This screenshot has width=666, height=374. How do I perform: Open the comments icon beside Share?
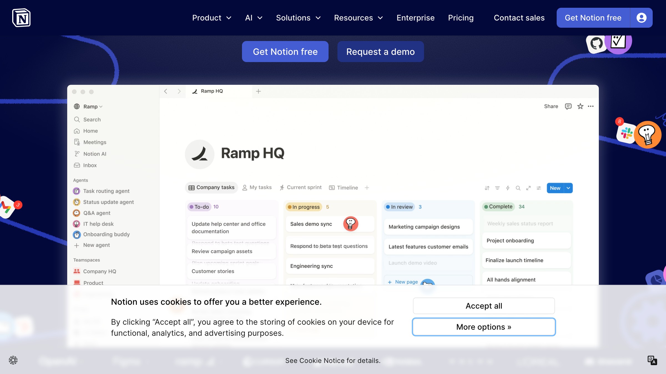[x=568, y=106]
